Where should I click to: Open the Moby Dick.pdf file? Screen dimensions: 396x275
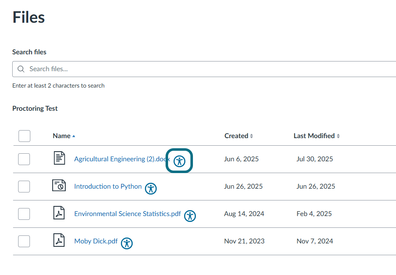tap(96, 241)
